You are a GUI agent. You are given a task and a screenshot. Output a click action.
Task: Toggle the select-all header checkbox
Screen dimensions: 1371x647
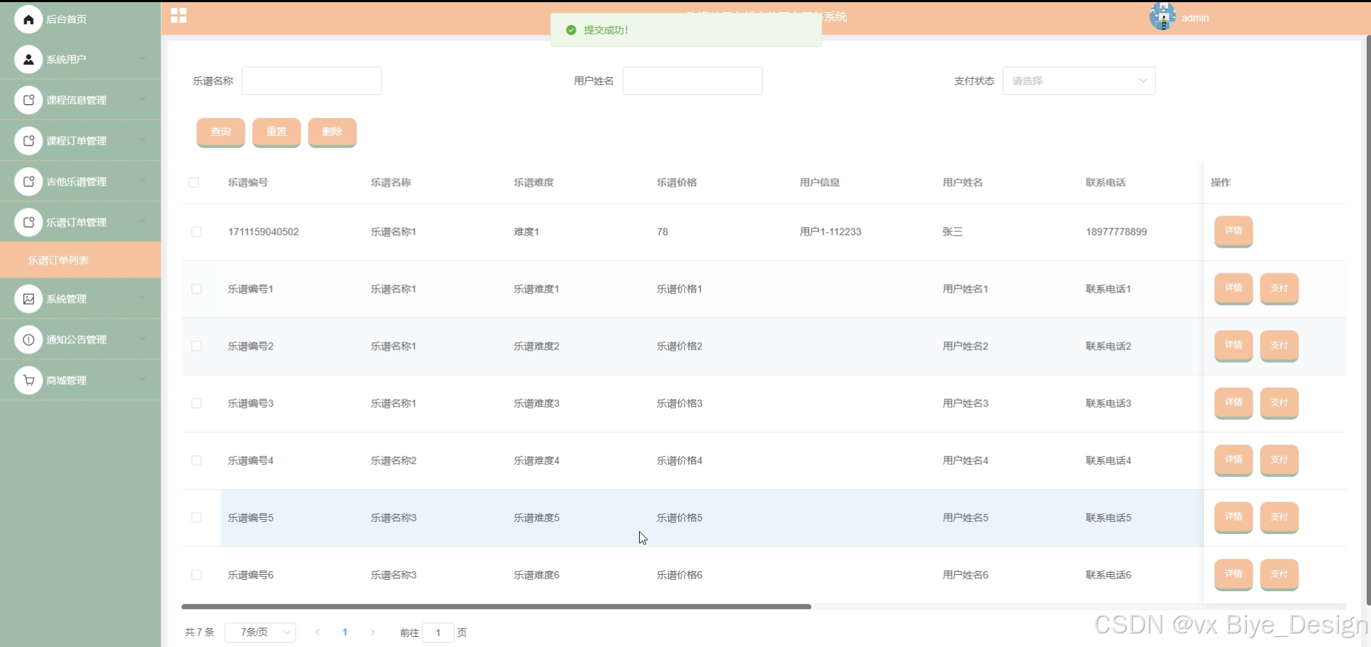click(x=194, y=182)
